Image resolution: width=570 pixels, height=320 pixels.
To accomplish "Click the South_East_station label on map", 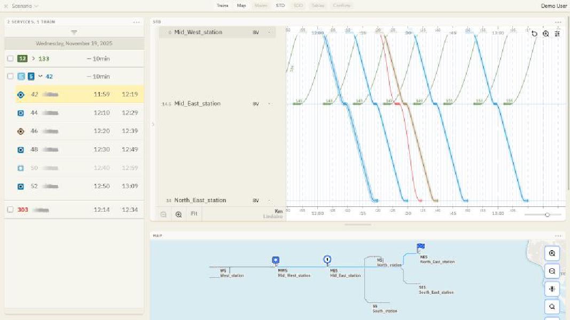I will (x=436, y=292).
